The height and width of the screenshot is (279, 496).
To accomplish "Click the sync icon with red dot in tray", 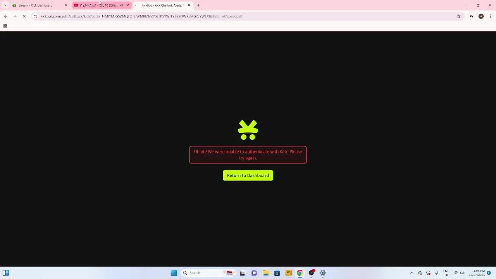I will pyautogui.click(x=428, y=273).
